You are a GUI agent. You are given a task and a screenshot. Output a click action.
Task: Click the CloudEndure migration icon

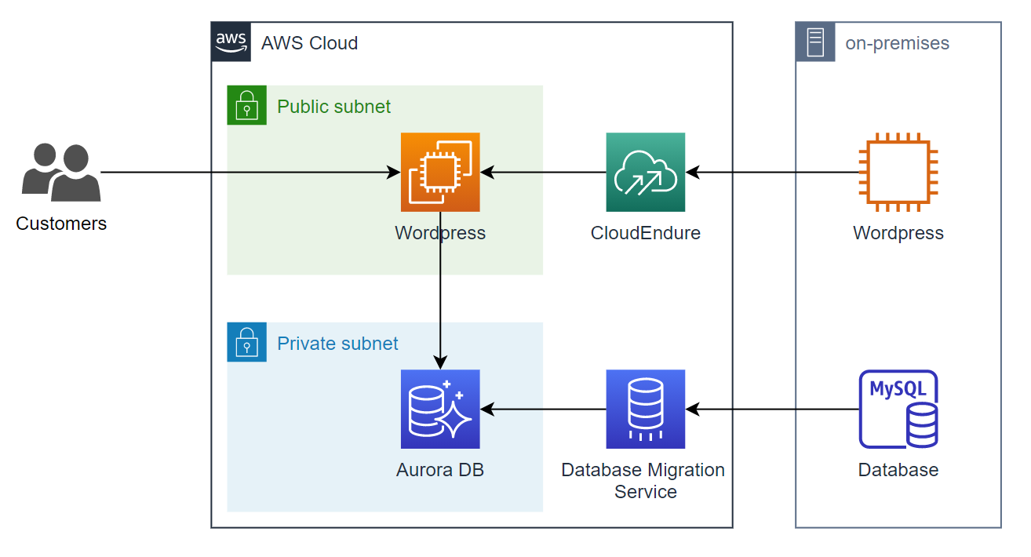tap(645, 172)
